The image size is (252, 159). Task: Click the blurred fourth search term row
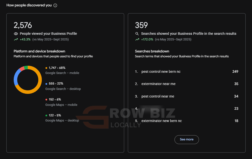tap(186, 109)
